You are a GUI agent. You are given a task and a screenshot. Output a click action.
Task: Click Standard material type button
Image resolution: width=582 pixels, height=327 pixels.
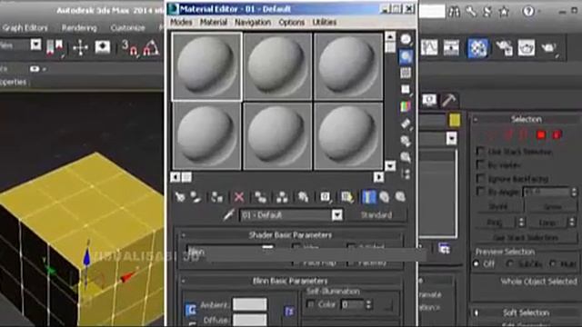coord(376,215)
